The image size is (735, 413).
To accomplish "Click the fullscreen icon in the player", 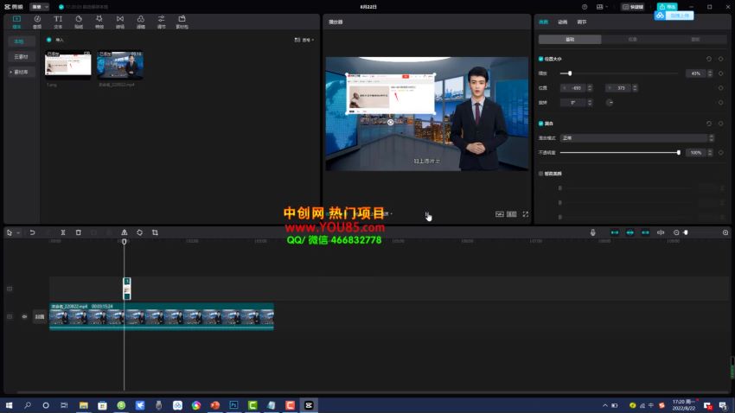I will point(526,214).
